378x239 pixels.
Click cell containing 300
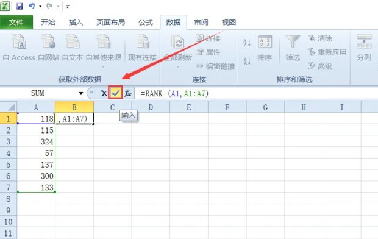click(x=36, y=176)
